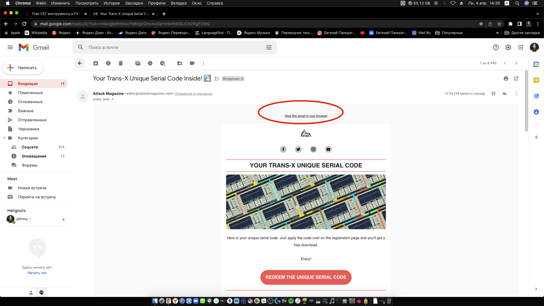The height and width of the screenshot is (306, 544).
Task: Star the Attack Magazine message
Action: 494,93
